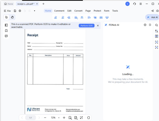The width and height of the screenshot is (159, 121).
Task: Open the bookmarks panel icon
Action: coord(6,31)
